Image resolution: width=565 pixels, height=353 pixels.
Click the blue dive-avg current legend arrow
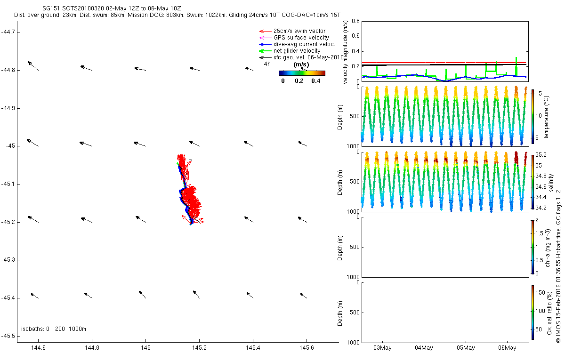(x=265, y=44)
